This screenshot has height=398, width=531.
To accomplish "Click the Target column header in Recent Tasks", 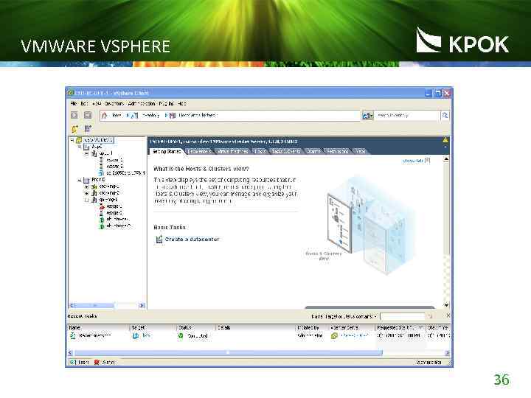I will point(153,327).
